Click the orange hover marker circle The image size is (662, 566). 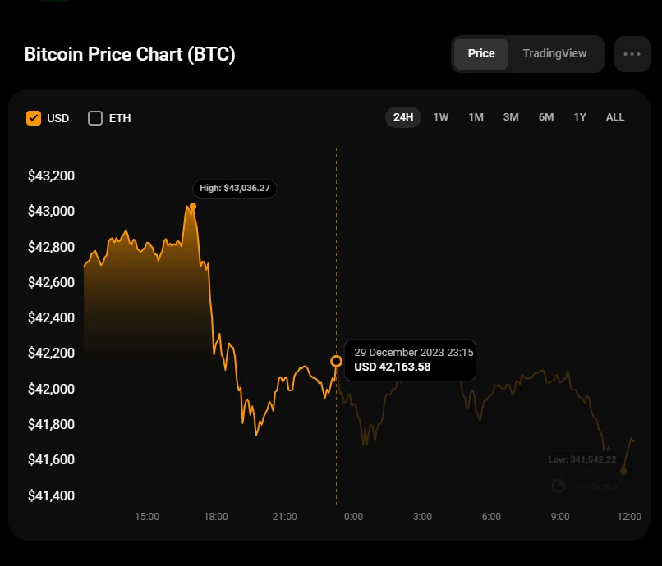coord(336,361)
